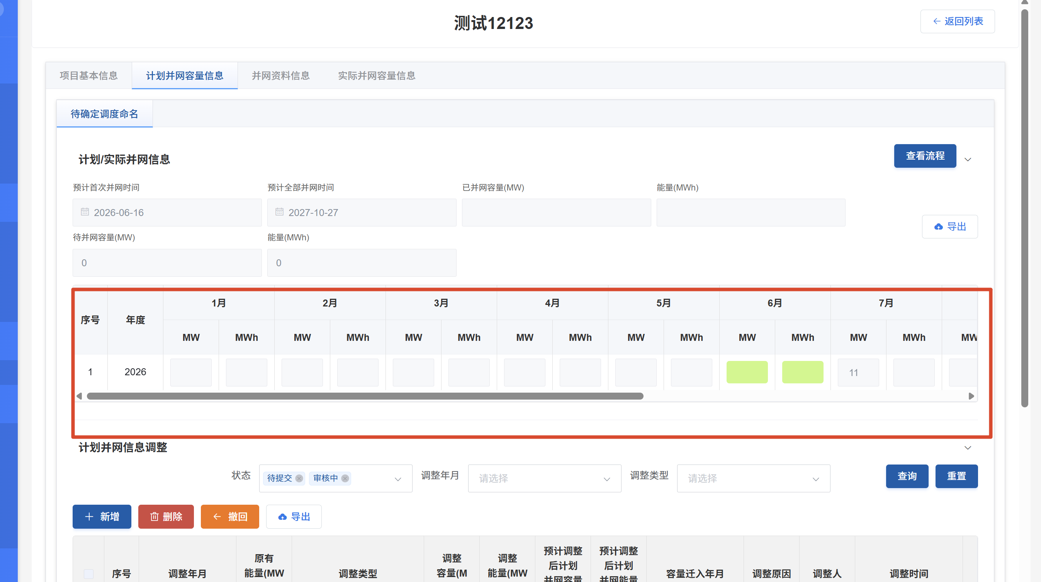Click 查看流程 button
This screenshot has width=1041, height=582.
coord(925,156)
